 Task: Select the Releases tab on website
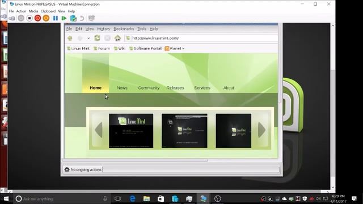pos(175,88)
